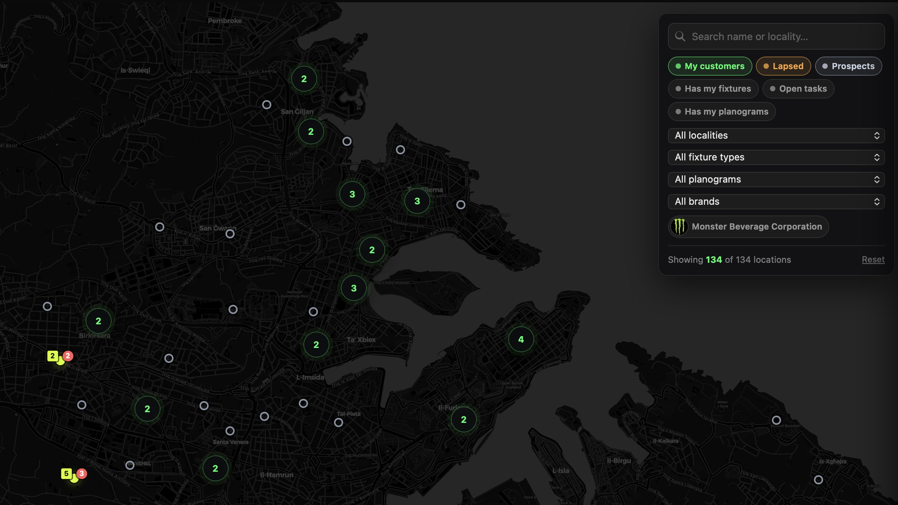Open the All fixture types dropdown
The width and height of the screenshot is (898, 505).
tap(776, 158)
